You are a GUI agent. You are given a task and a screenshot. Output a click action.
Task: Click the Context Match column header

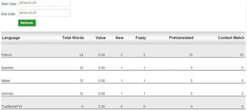coord(231,38)
